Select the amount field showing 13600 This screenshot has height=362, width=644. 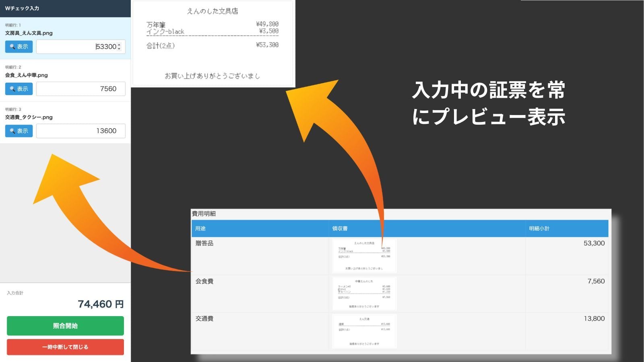(80, 131)
